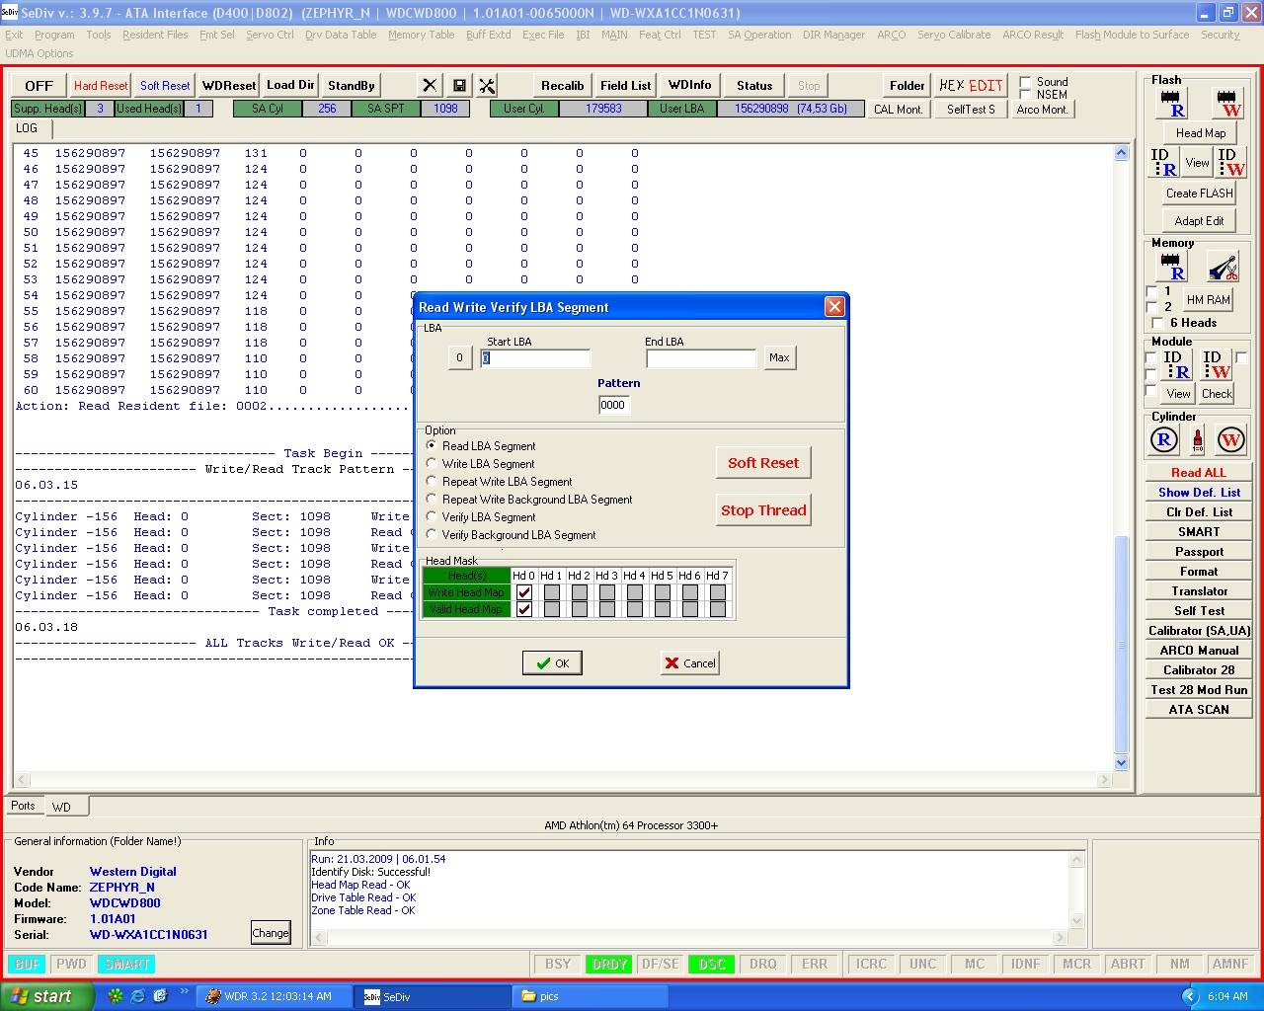Click the Cylinder write (W) circle icon
1264x1011 pixels.
[x=1230, y=440]
